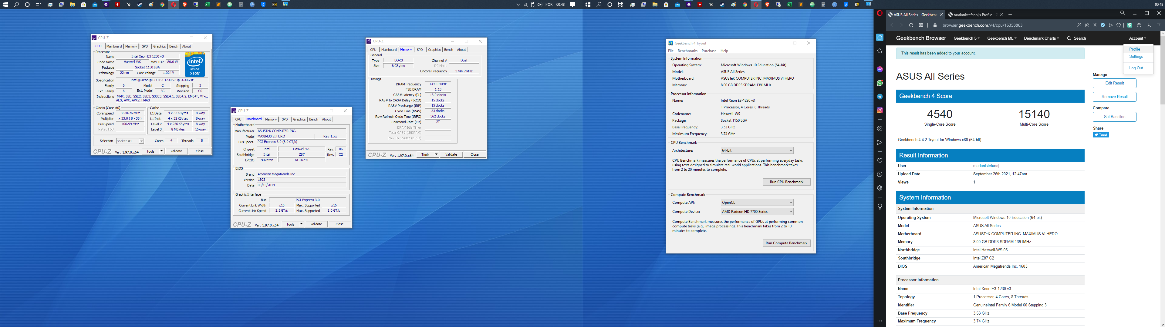This screenshot has height=327, width=1165.
Task: Click the bookmarks star icon in Opera sidebar
Action: coord(880,51)
